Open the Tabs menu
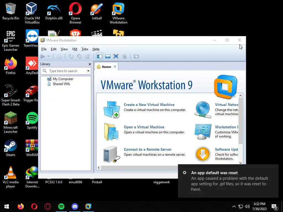The image size is (283, 212). coord(85,49)
